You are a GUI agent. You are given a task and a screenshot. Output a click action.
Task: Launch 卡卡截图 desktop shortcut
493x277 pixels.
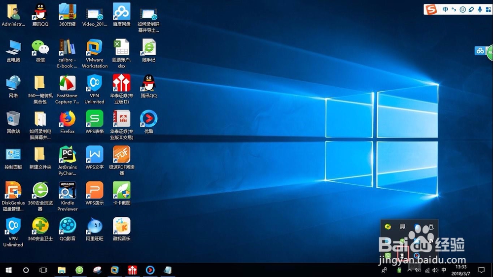(122, 194)
